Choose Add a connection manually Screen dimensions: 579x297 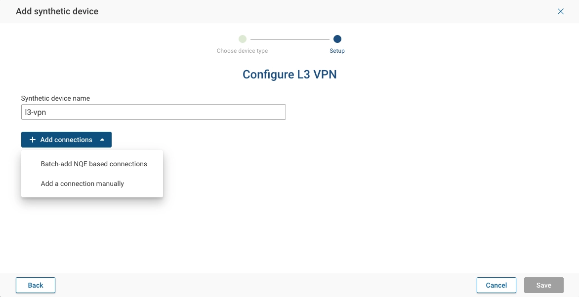82,184
